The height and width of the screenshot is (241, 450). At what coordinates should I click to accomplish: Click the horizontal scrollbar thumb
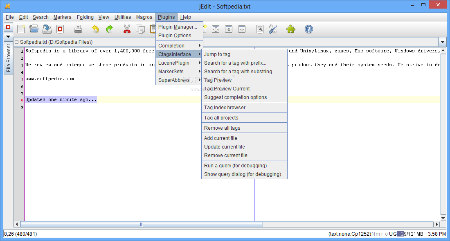coord(141,224)
